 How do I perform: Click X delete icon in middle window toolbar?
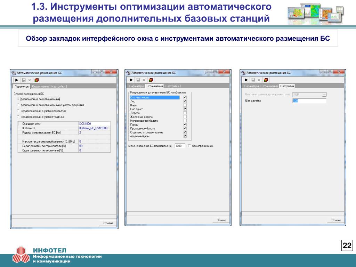click(144, 80)
